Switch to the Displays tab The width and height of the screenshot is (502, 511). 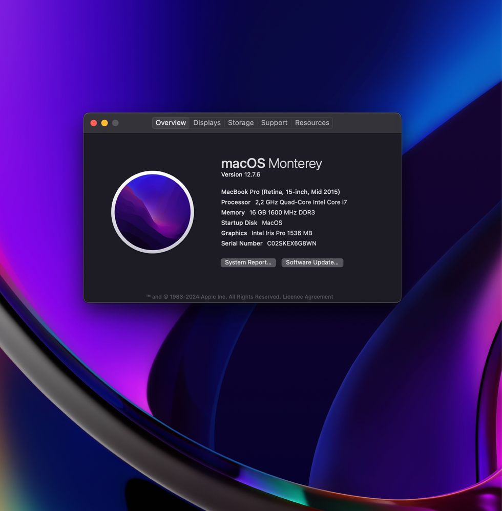(207, 123)
